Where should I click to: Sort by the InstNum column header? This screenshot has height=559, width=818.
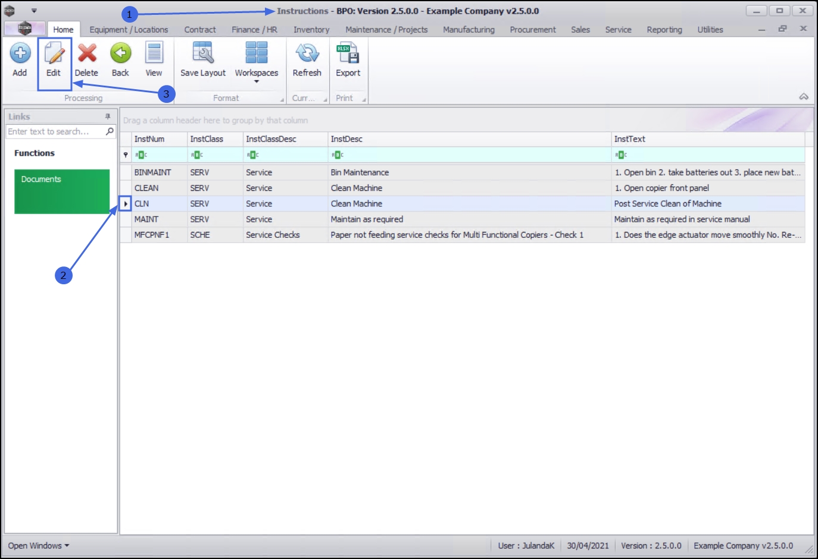(x=159, y=139)
